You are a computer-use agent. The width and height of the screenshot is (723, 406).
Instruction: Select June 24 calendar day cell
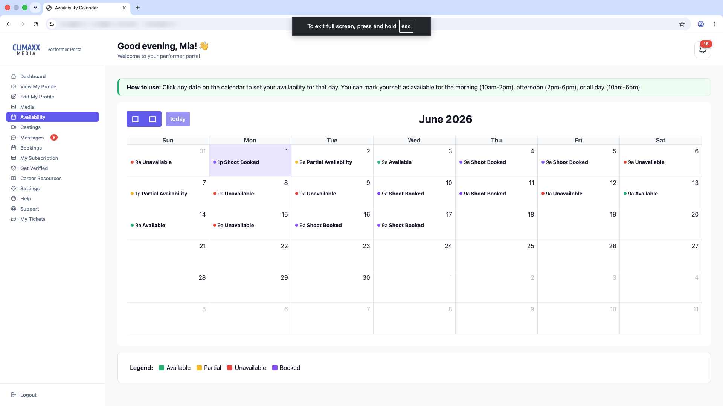point(414,255)
